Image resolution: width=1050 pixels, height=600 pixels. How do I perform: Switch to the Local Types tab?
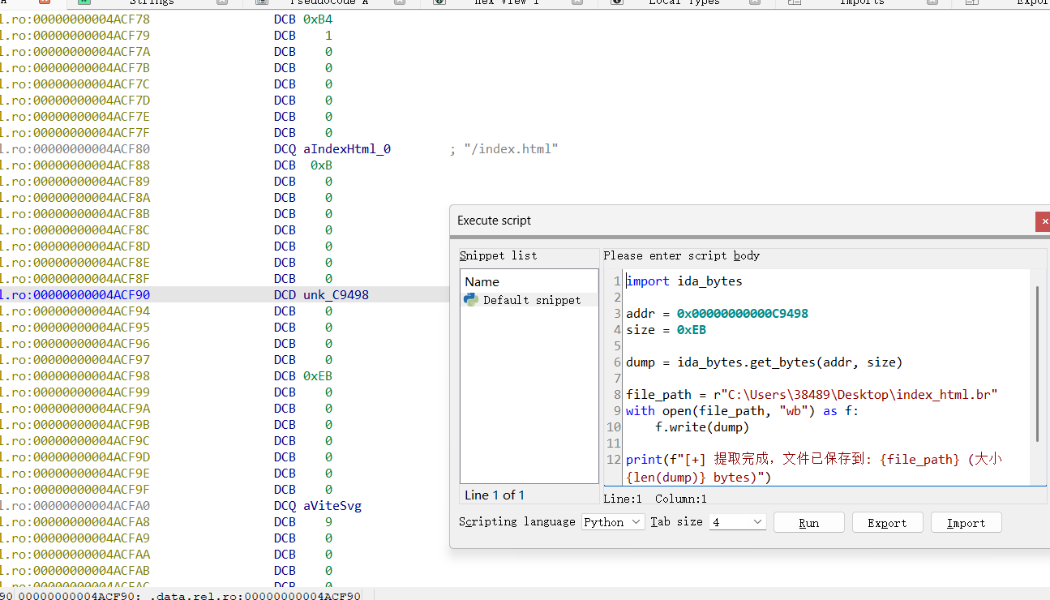684,2
